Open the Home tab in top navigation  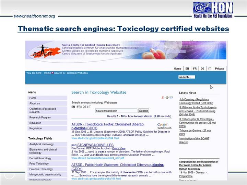[x=177, y=69]
